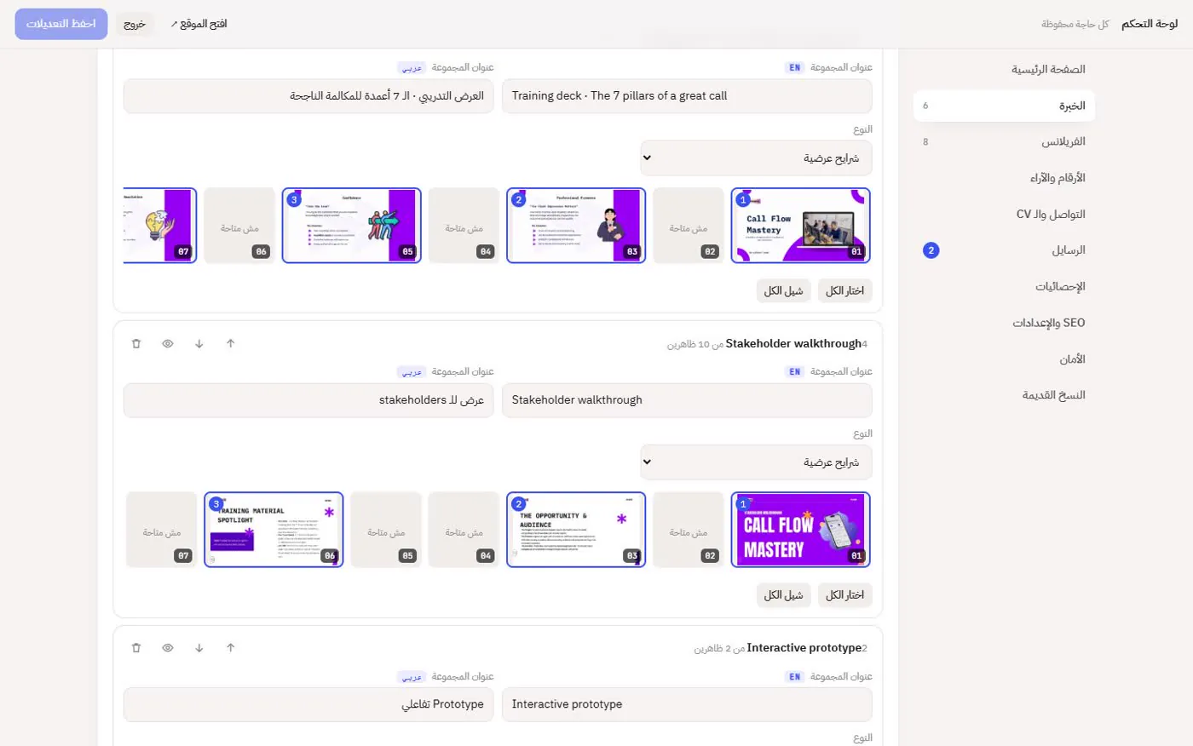
Task: Click اختار الكل under the Training deck slides
Action: click(845, 291)
